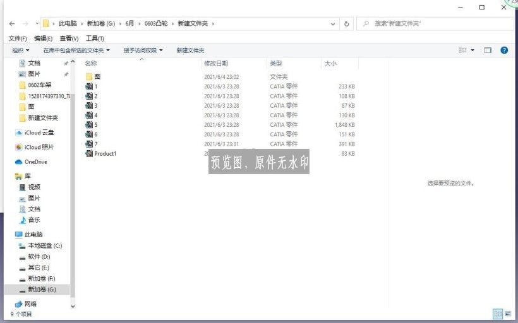
Task: Open 文档 library under 库
Action: [x=30, y=209]
